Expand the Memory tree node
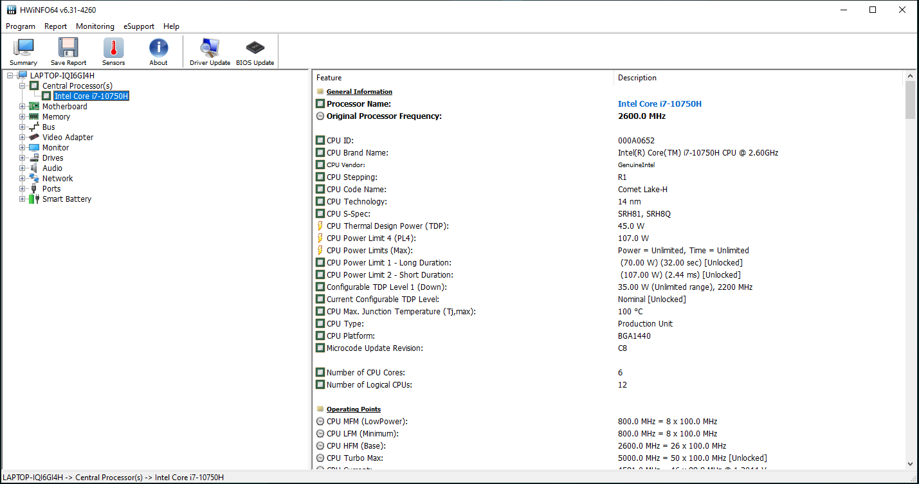The image size is (919, 484). pos(22,117)
